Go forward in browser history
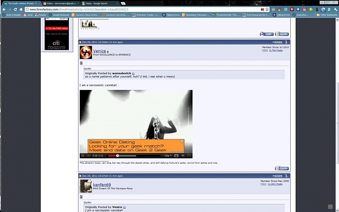This screenshot has width=339, height=212. click(x=10, y=10)
